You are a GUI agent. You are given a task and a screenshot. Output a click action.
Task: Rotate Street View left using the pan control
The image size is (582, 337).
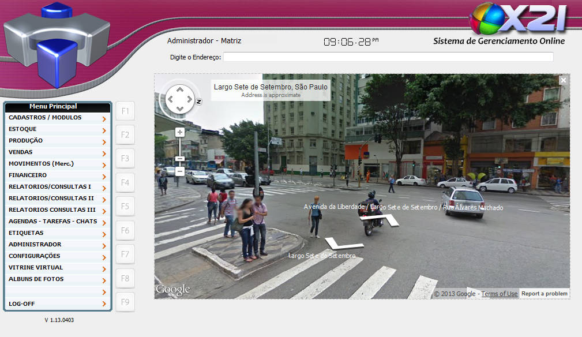click(x=170, y=99)
